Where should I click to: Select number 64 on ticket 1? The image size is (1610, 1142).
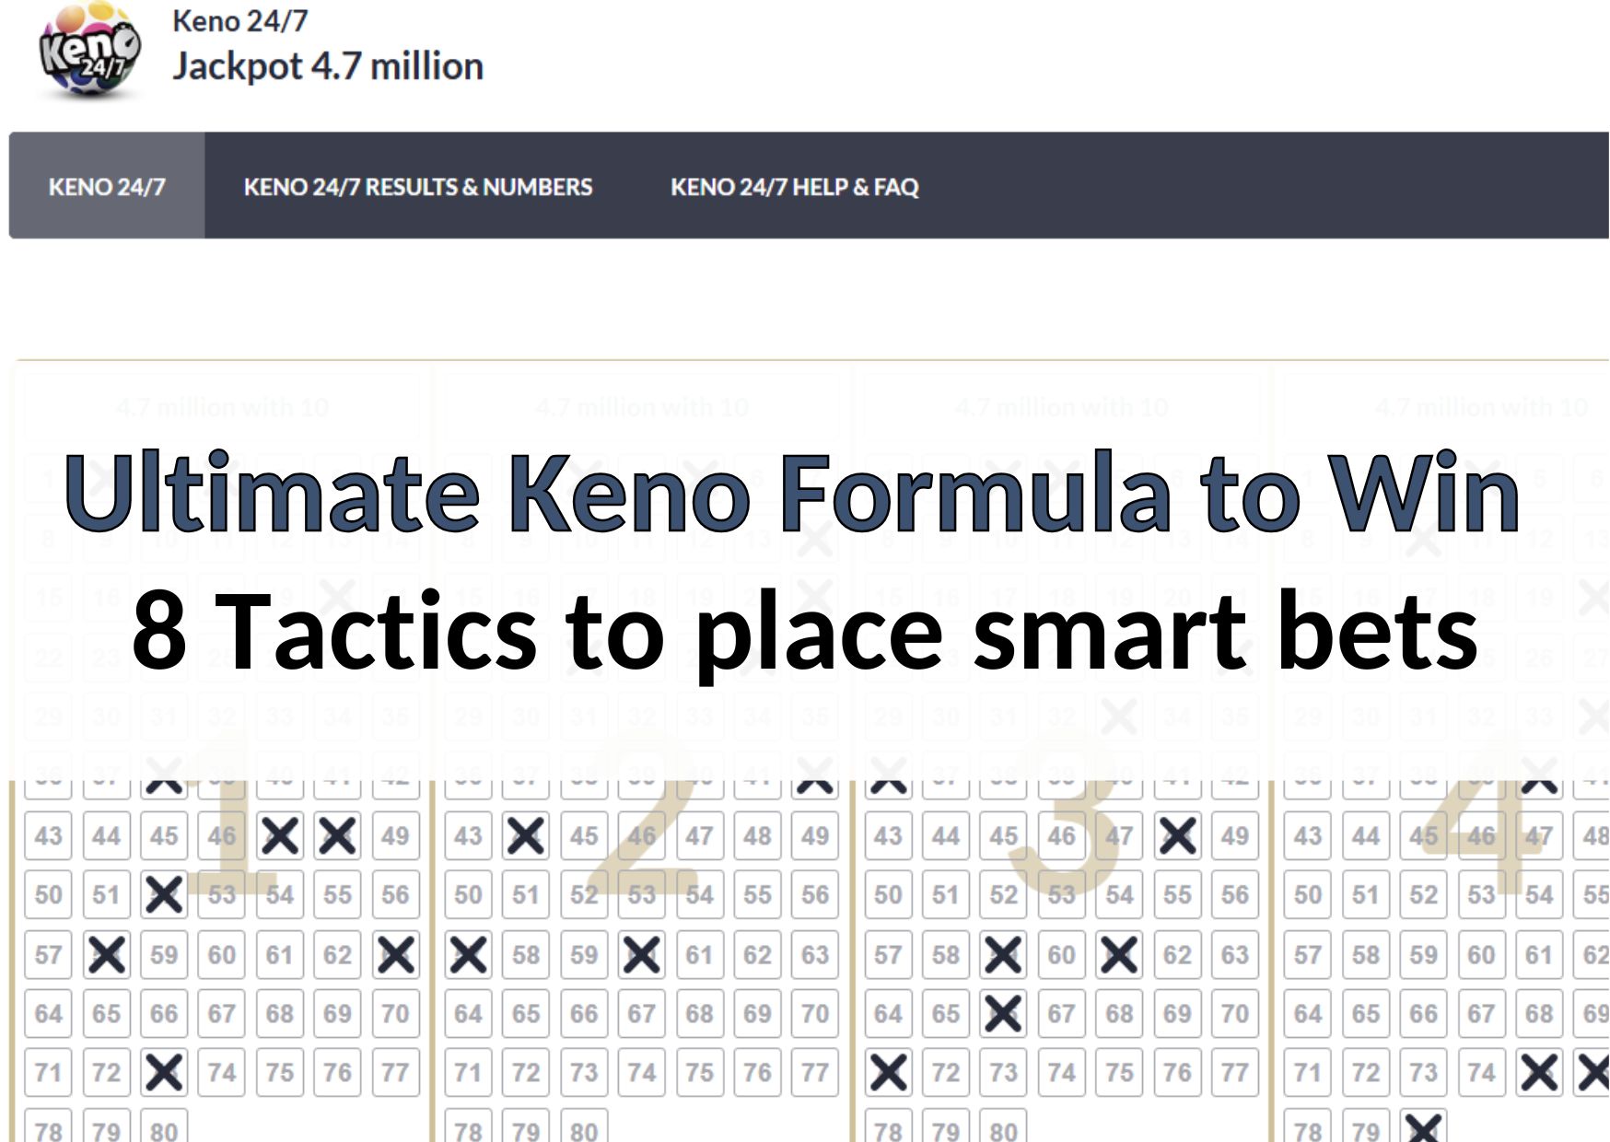[x=48, y=1013]
